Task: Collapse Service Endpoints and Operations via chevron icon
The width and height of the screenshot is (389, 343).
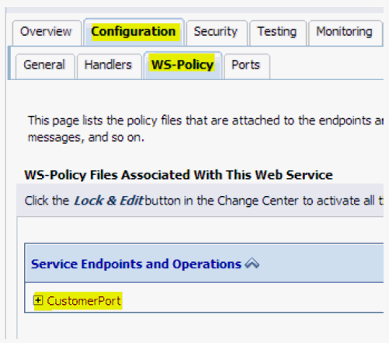Action: click(x=252, y=264)
